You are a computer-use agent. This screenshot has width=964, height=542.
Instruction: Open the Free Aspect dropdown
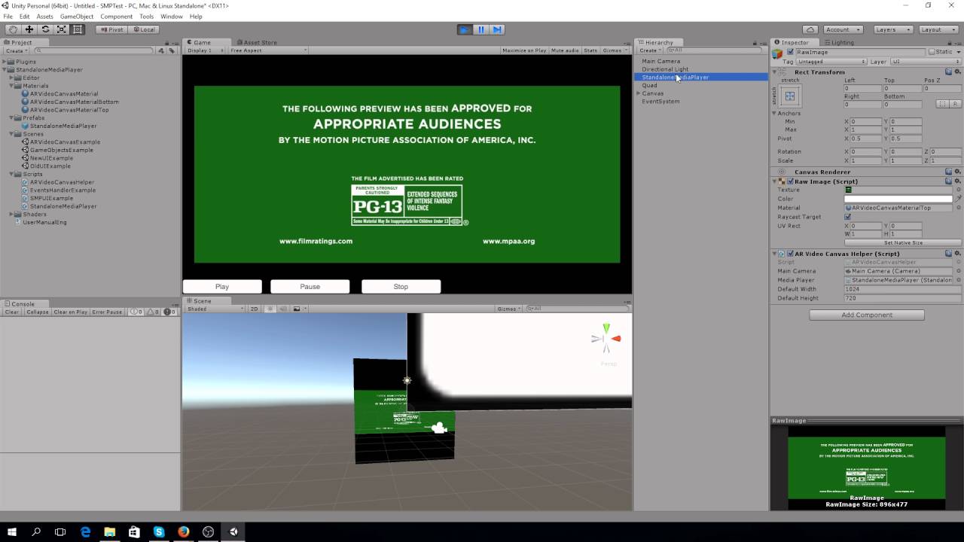pyautogui.click(x=270, y=50)
